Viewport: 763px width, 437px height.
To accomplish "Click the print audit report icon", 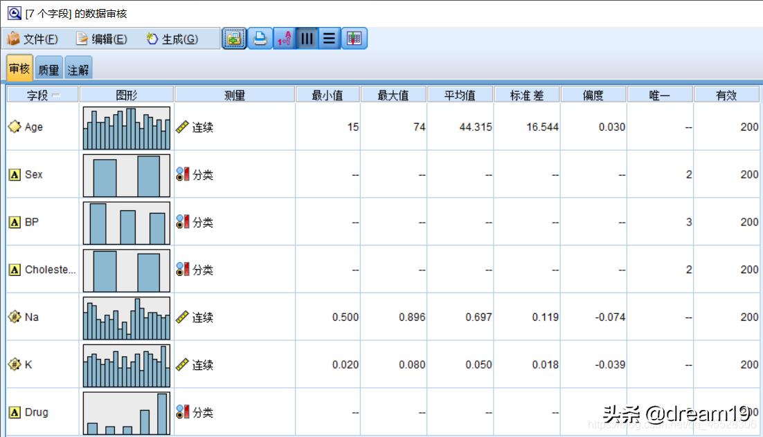I will point(259,39).
